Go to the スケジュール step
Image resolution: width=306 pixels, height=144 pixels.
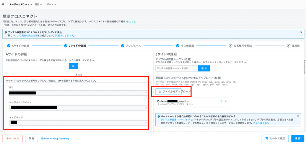point(131,46)
